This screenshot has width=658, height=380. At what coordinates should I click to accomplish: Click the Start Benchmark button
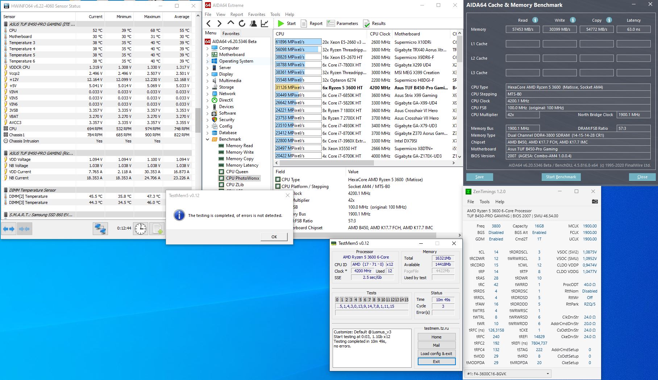click(x=561, y=177)
